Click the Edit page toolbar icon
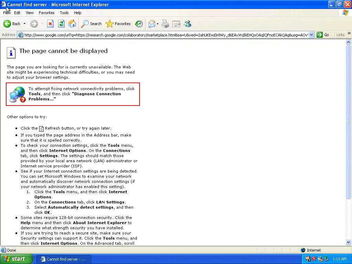 pyautogui.click(x=176, y=24)
